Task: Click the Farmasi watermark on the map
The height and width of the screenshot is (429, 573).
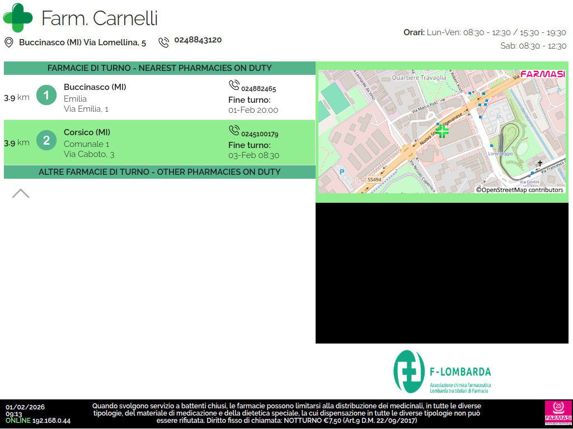Action: 543,74
